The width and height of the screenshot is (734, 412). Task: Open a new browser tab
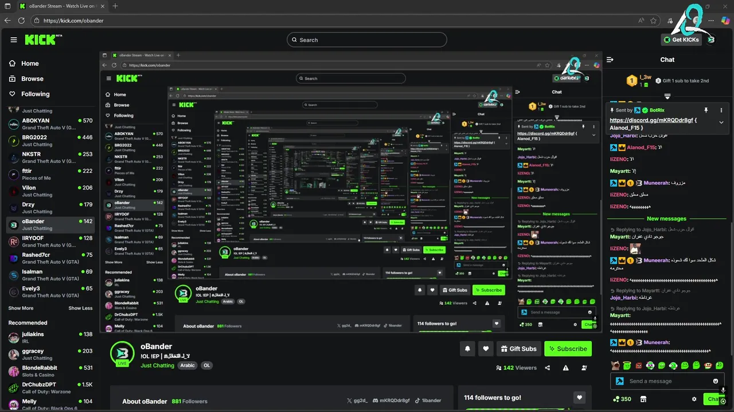115,6
